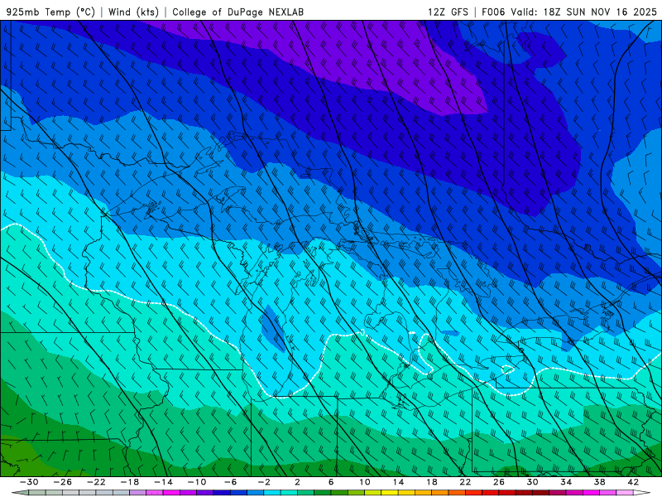The height and width of the screenshot is (497, 662).
Task: Click the -26 color bar label
Action: (63, 482)
